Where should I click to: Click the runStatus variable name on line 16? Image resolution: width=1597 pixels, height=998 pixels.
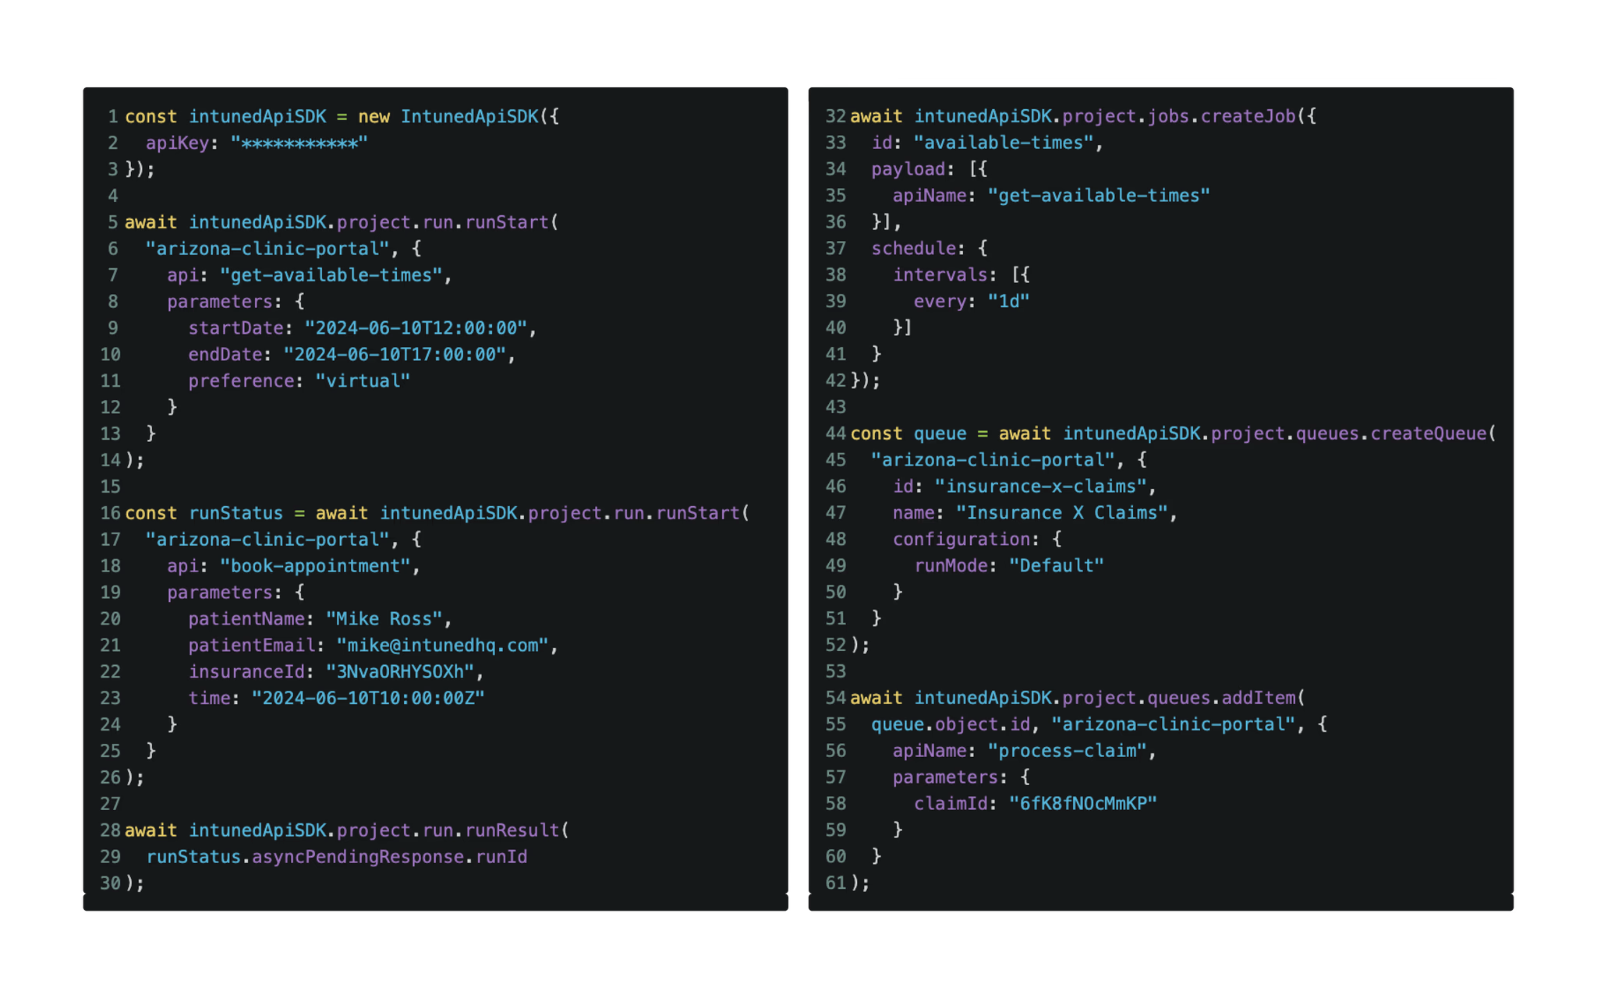[235, 513]
